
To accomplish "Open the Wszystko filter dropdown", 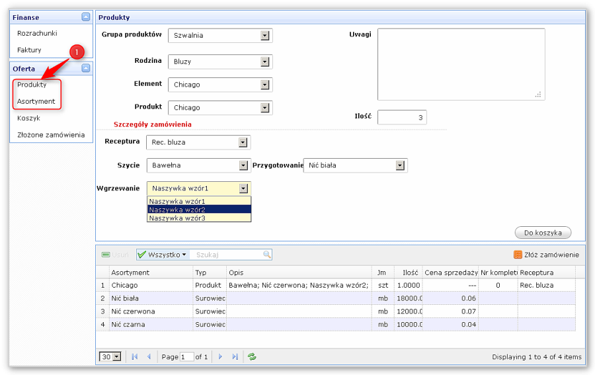I will pos(163,254).
